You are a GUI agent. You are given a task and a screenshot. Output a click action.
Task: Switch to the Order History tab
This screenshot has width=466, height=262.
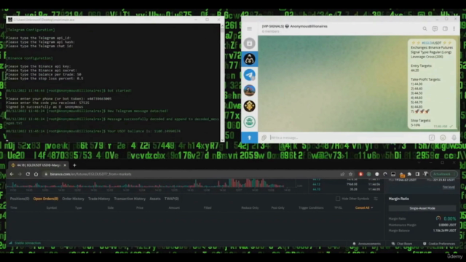click(73, 199)
